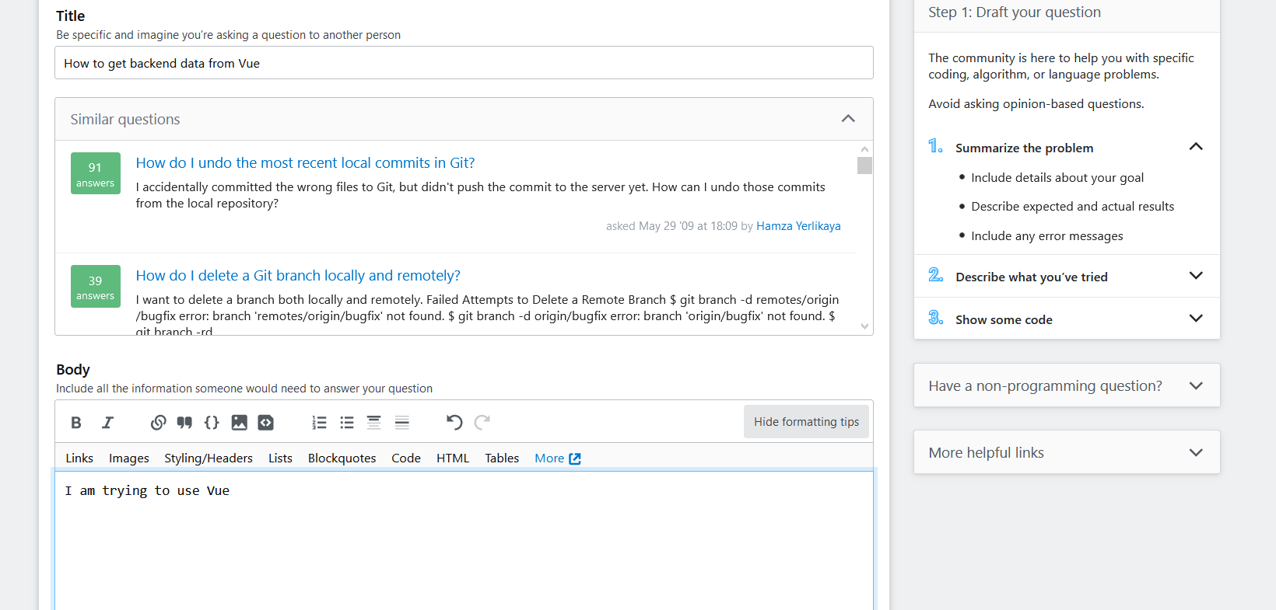Screen dimensions: 1276x610
Task: Click the similar questions scroll up arrow
Action: click(864, 148)
